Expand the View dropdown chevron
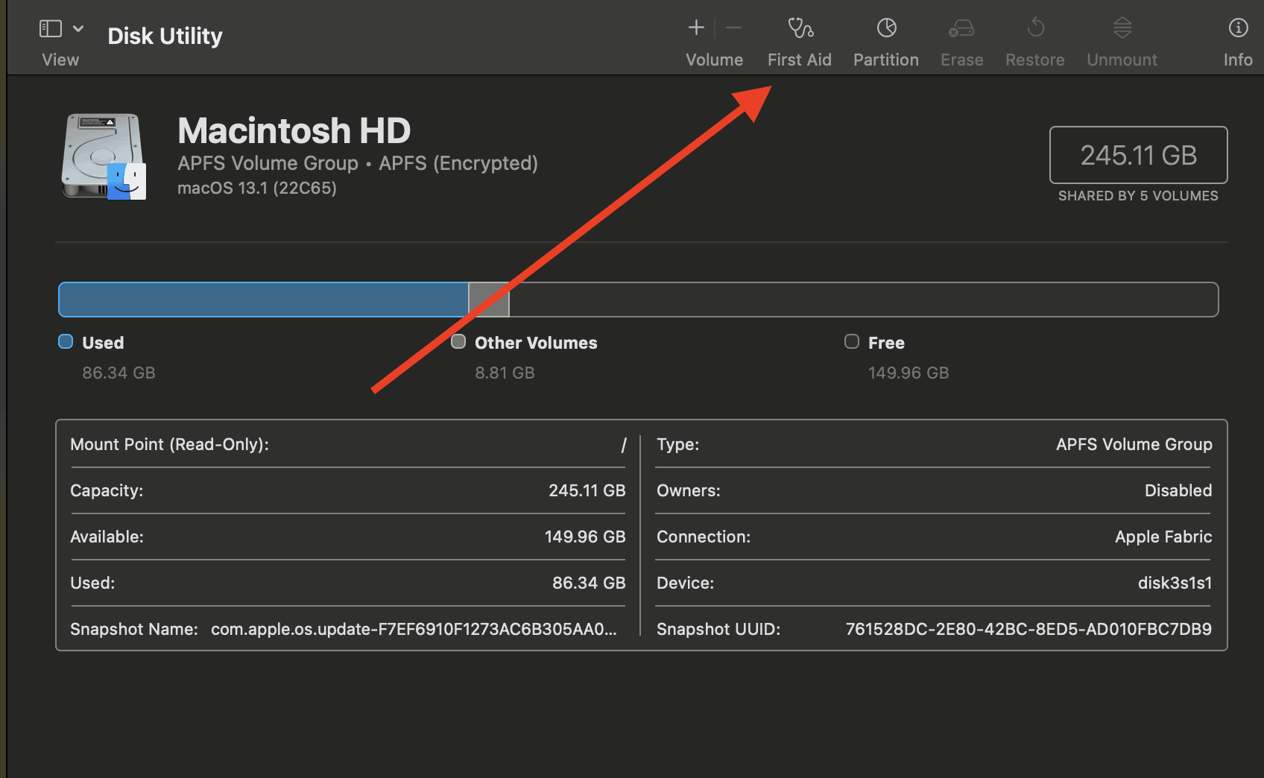This screenshot has height=778, width=1264. coord(78,29)
